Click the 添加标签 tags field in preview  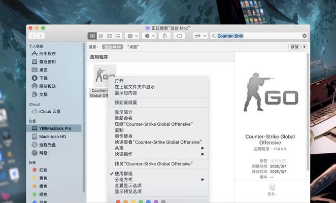tap(280, 161)
